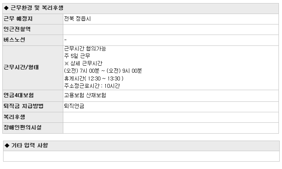
Task: Select the 퇴직금 지급방법 label
Action: coord(23,106)
